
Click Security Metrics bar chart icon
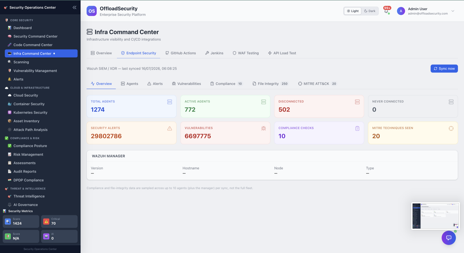5,211
